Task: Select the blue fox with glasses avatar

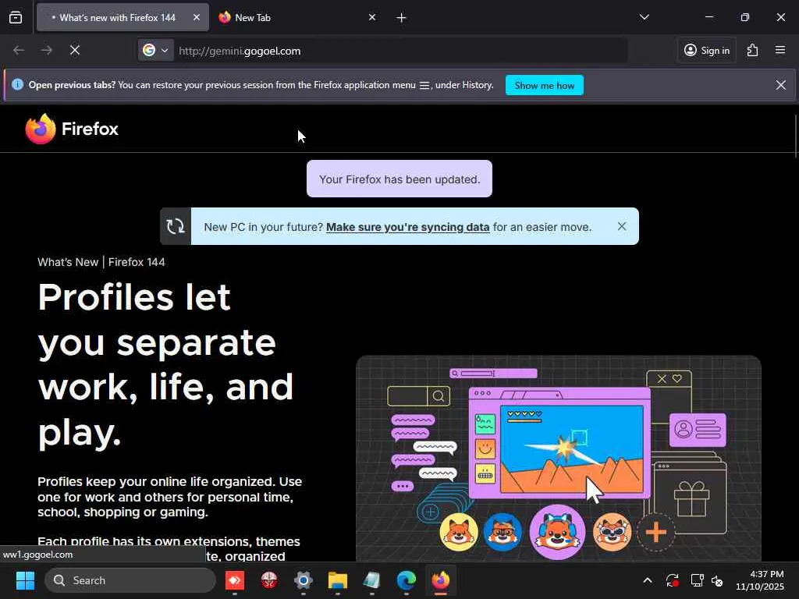Action: (502, 532)
